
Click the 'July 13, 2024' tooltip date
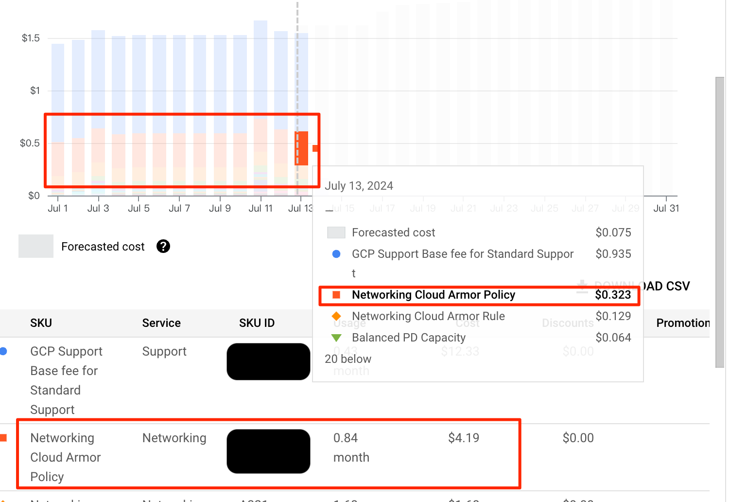(359, 186)
